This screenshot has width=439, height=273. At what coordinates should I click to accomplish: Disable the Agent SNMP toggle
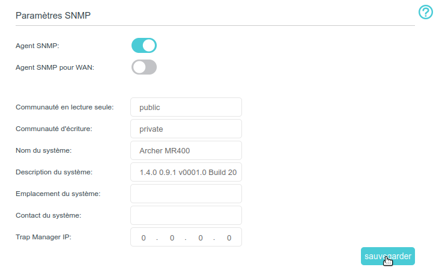click(144, 46)
